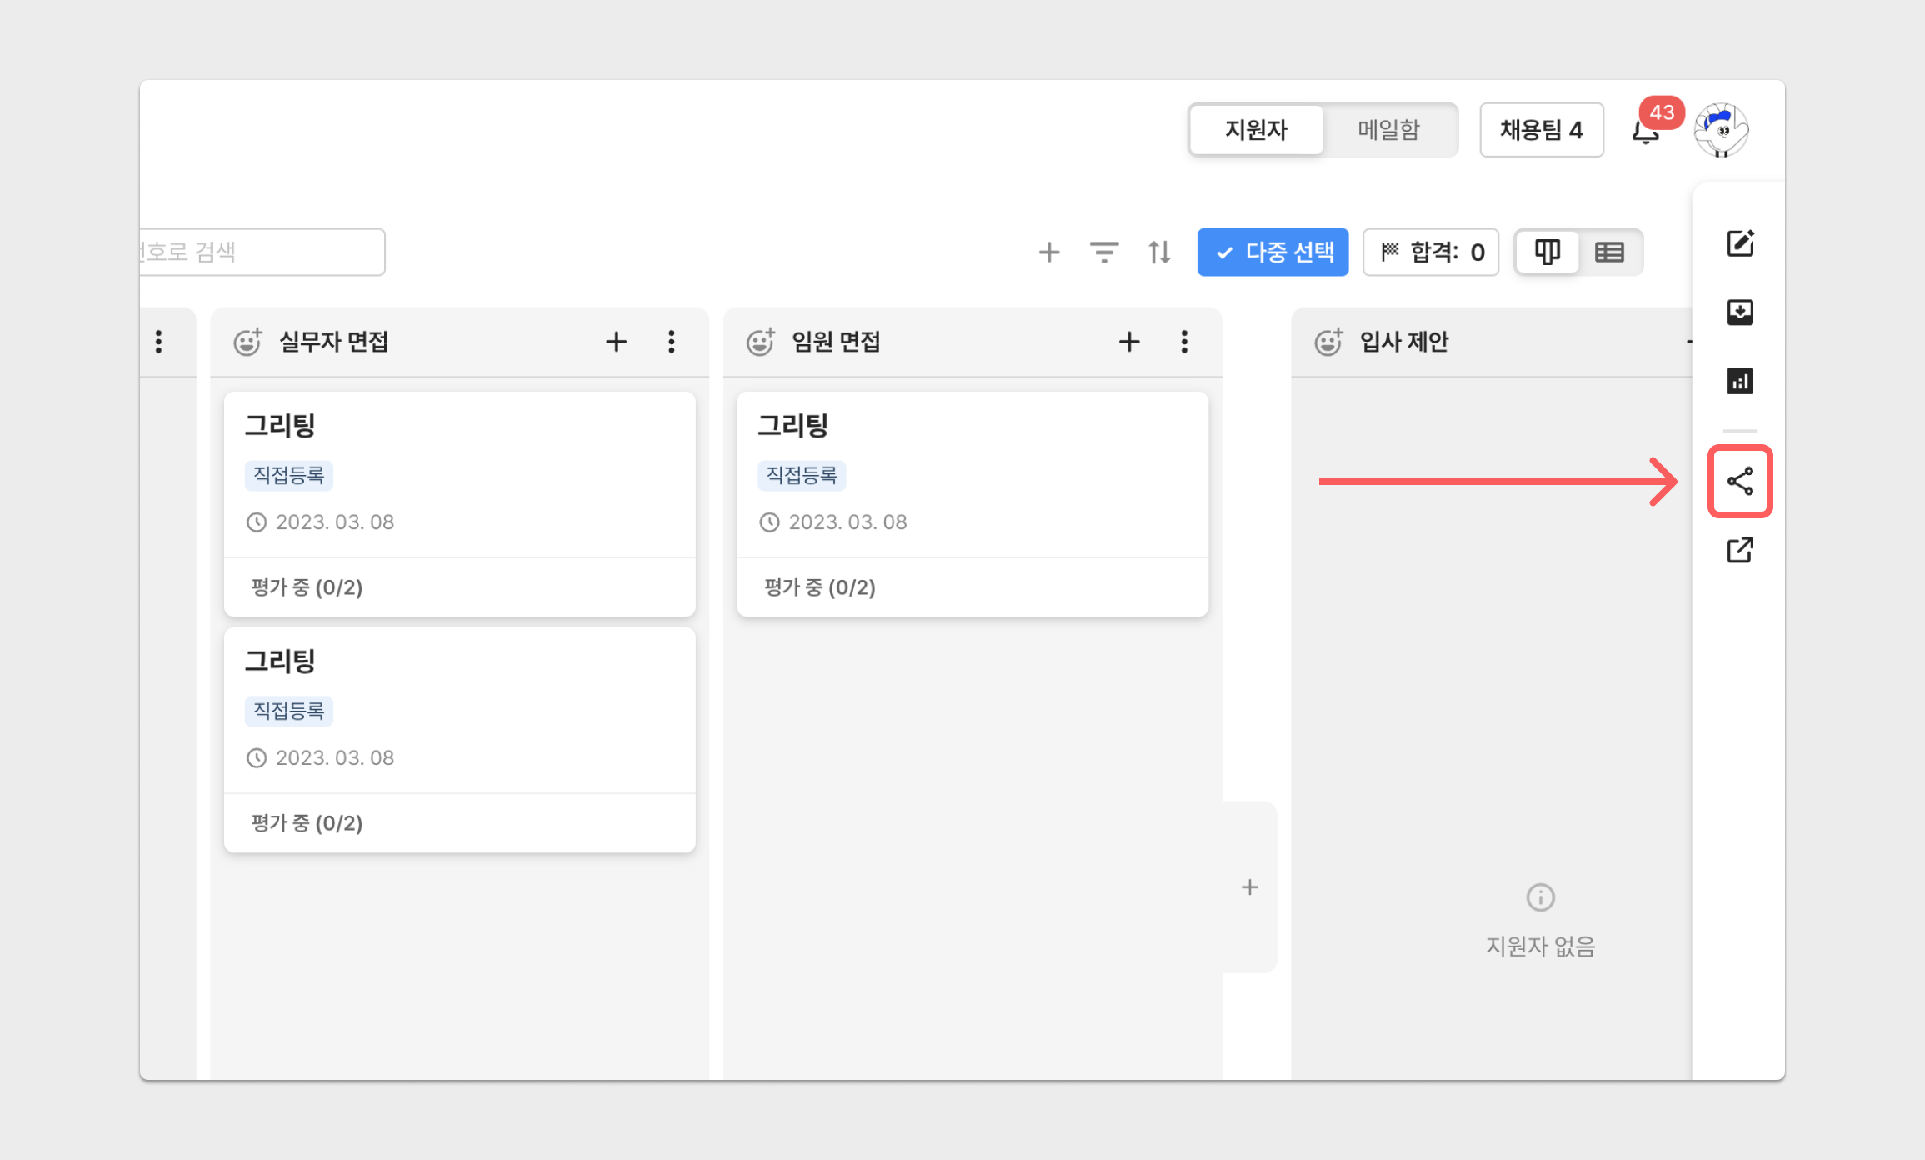Click the plus icon left of the filter icon
Viewport: 1925px width, 1160px height.
click(x=1048, y=252)
